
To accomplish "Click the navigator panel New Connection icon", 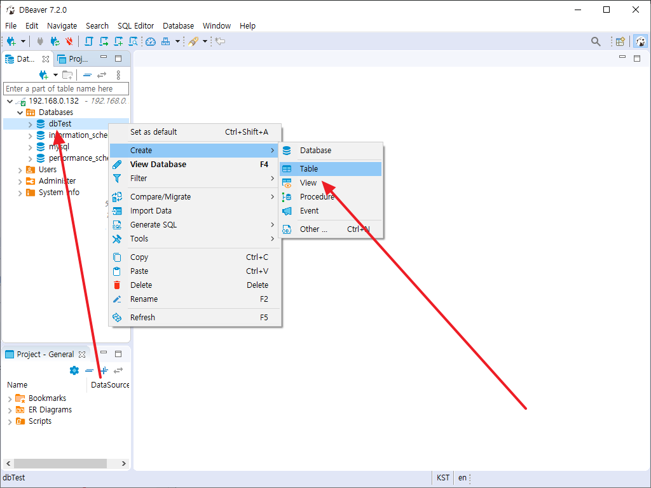I will pyautogui.click(x=44, y=75).
